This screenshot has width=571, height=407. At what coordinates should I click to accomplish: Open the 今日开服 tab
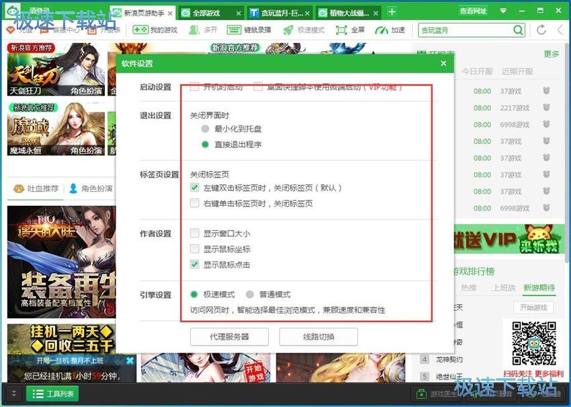(477, 71)
